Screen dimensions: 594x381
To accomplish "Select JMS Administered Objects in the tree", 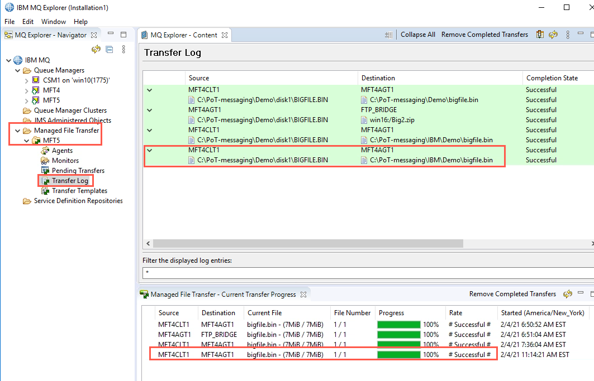I will (73, 120).
